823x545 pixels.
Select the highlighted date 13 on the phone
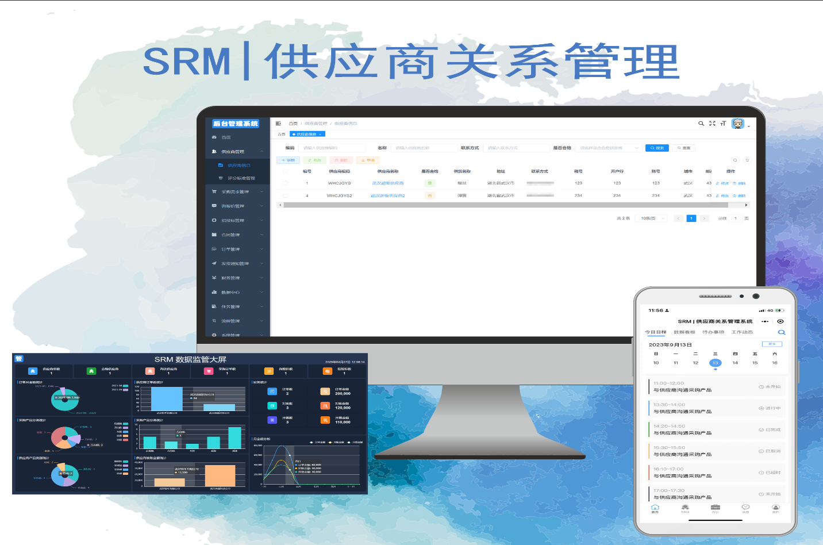click(715, 363)
